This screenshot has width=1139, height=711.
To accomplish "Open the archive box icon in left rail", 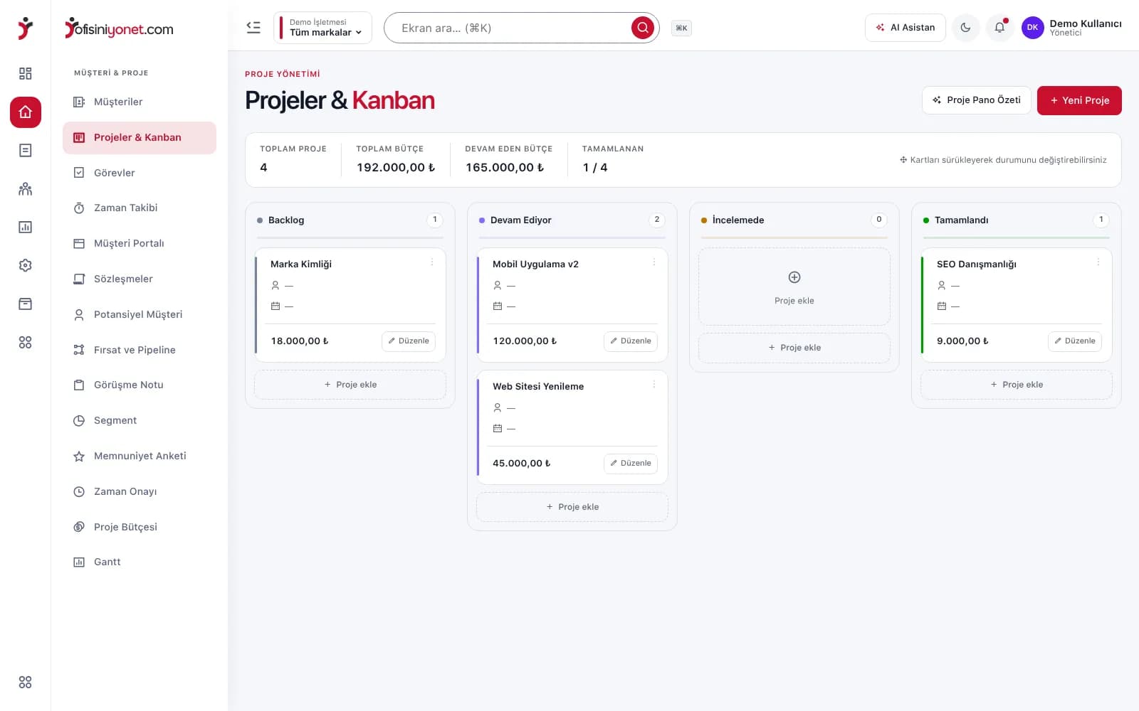I will click(25, 304).
